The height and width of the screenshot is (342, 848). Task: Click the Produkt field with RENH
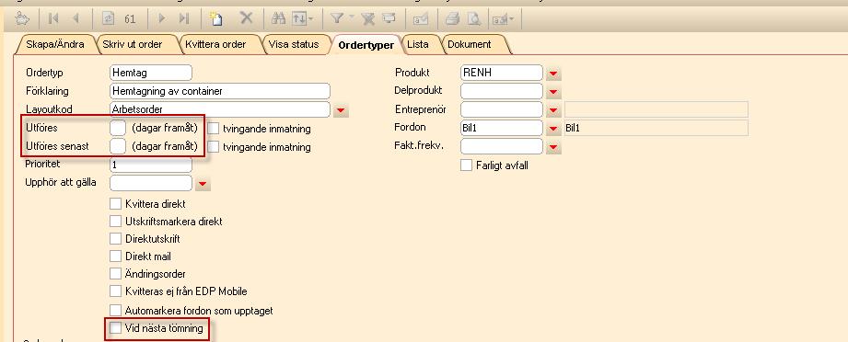502,73
